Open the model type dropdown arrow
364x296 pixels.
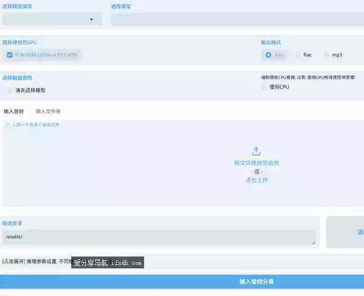tap(92, 20)
